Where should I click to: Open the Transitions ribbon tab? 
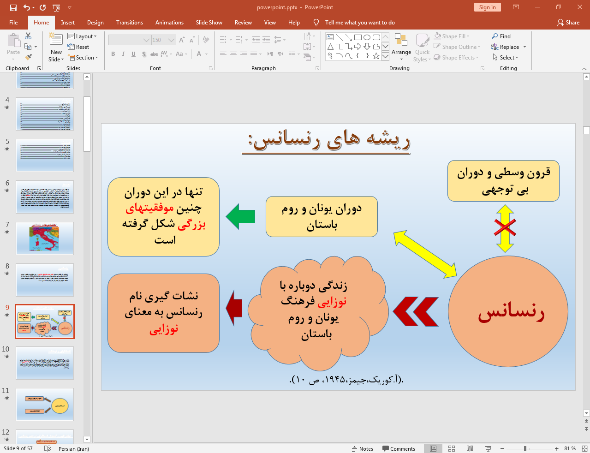click(129, 23)
